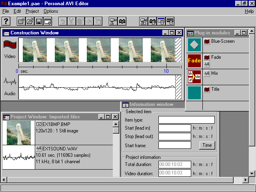Open the Options menu
Viewport: 256px width, 192px height.
tap(51, 11)
